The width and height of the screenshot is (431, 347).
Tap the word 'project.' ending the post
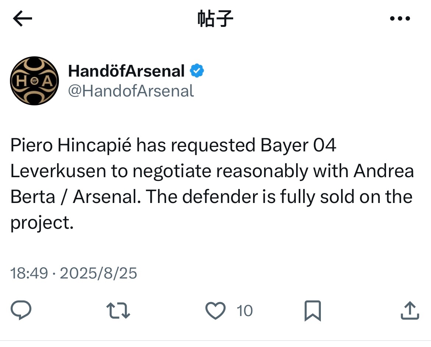click(x=42, y=223)
